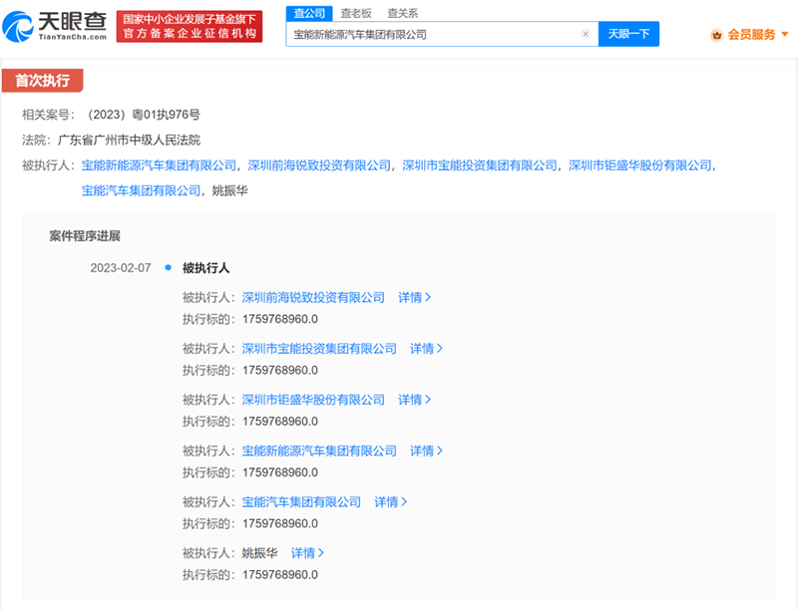Screen dimensions: 798x610
Task: View 详情 for 宝能汽车集团有限公司
Action: 391,502
